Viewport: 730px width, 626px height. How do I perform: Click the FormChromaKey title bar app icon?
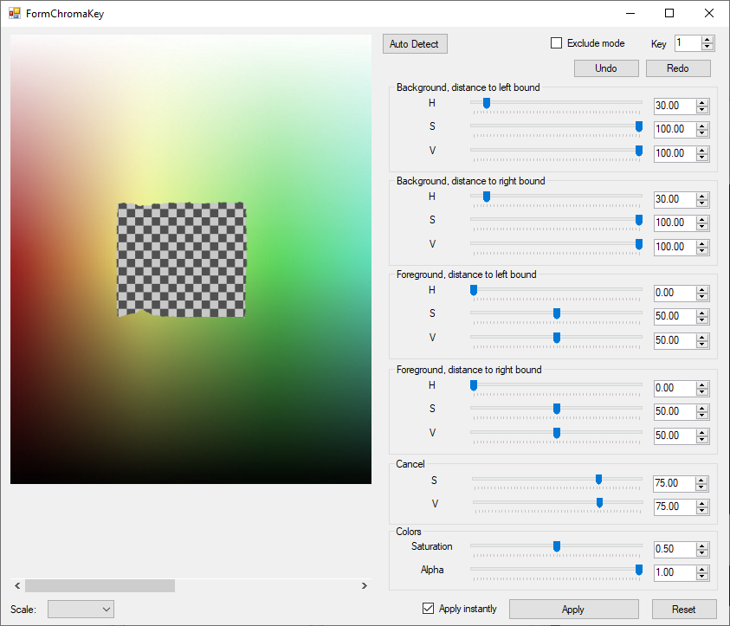(x=15, y=13)
